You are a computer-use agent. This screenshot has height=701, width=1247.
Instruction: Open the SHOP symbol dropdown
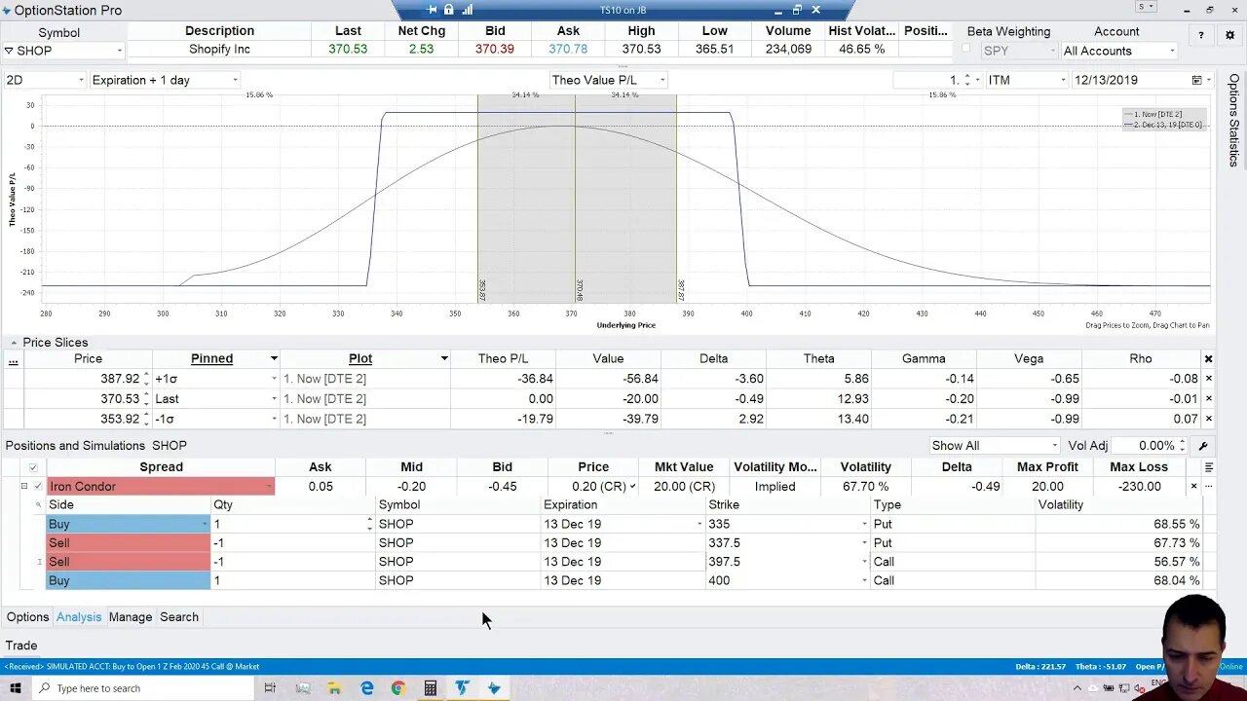pyautogui.click(x=120, y=51)
